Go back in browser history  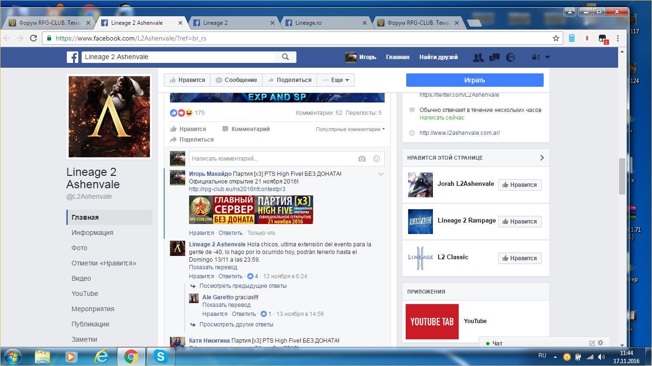click(7, 38)
